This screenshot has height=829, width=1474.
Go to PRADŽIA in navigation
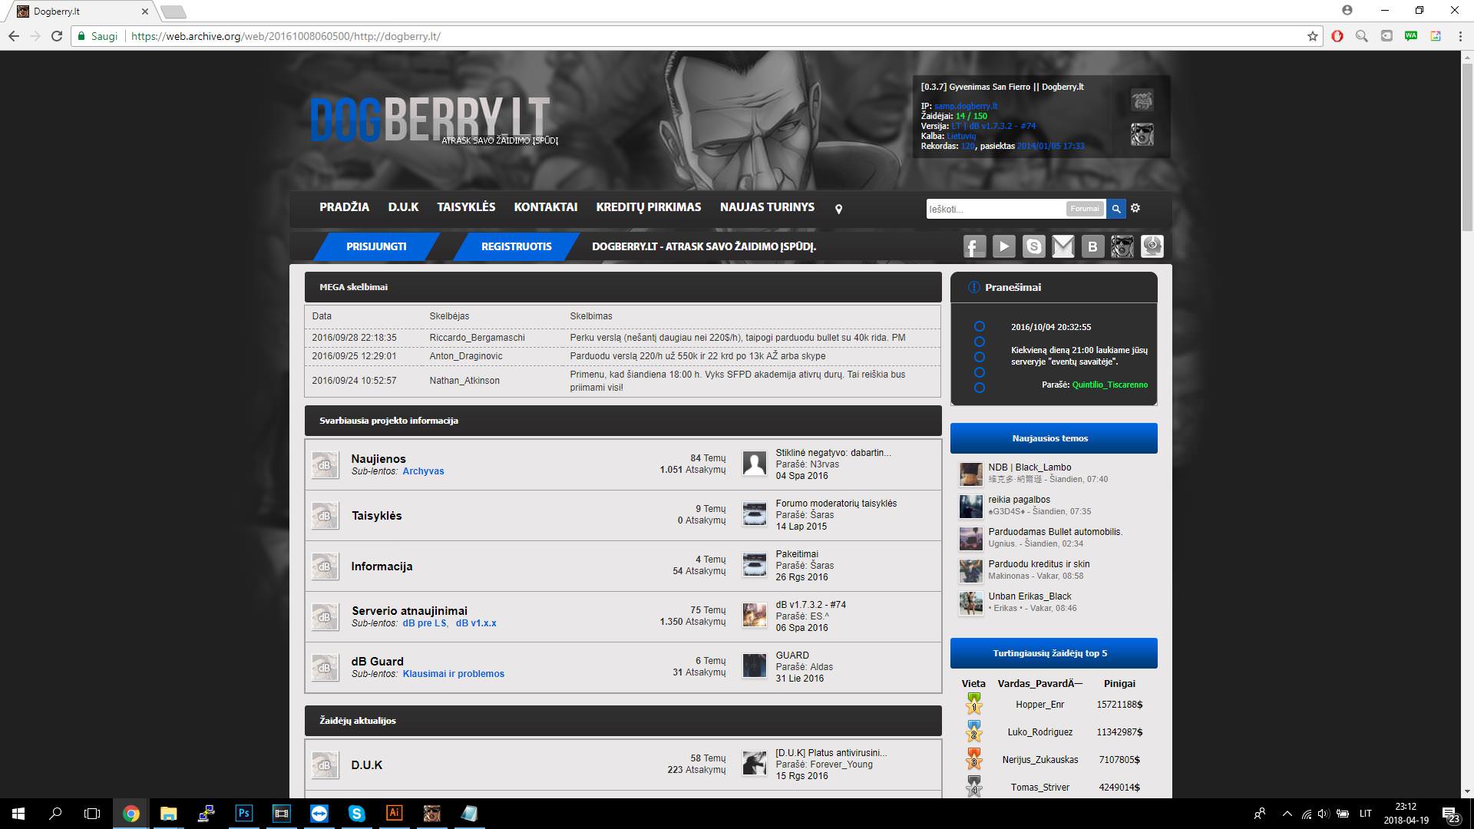344,207
